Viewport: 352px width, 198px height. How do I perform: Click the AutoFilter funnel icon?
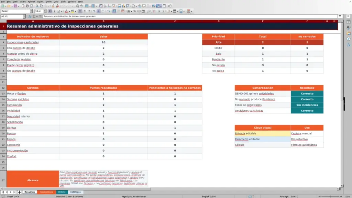(x=114, y=6)
